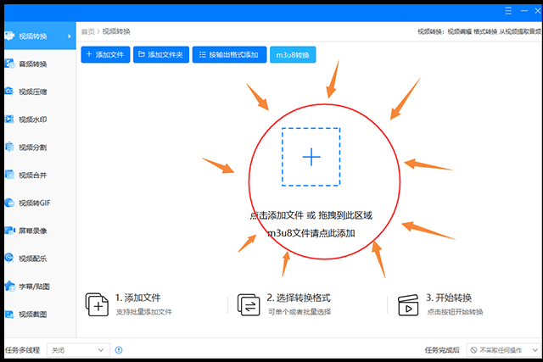Click the 点击添加文件 或 拖拽到此区域 text
543x362 pixels.
pyautogui.click(x=311, y=215)
